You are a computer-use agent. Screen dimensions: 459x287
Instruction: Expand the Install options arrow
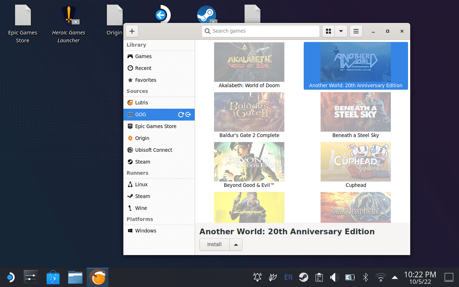pyautogui.click(x=236, y=244)
